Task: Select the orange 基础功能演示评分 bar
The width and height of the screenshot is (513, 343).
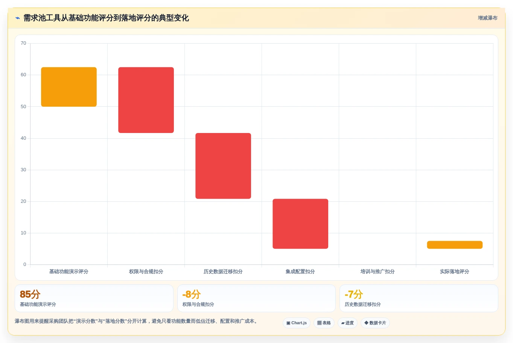Action: (x=69, y=87)
